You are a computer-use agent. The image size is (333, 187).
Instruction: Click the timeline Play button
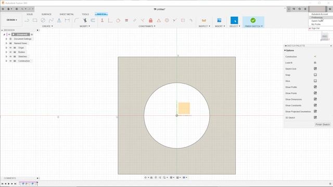click(8, 184)
